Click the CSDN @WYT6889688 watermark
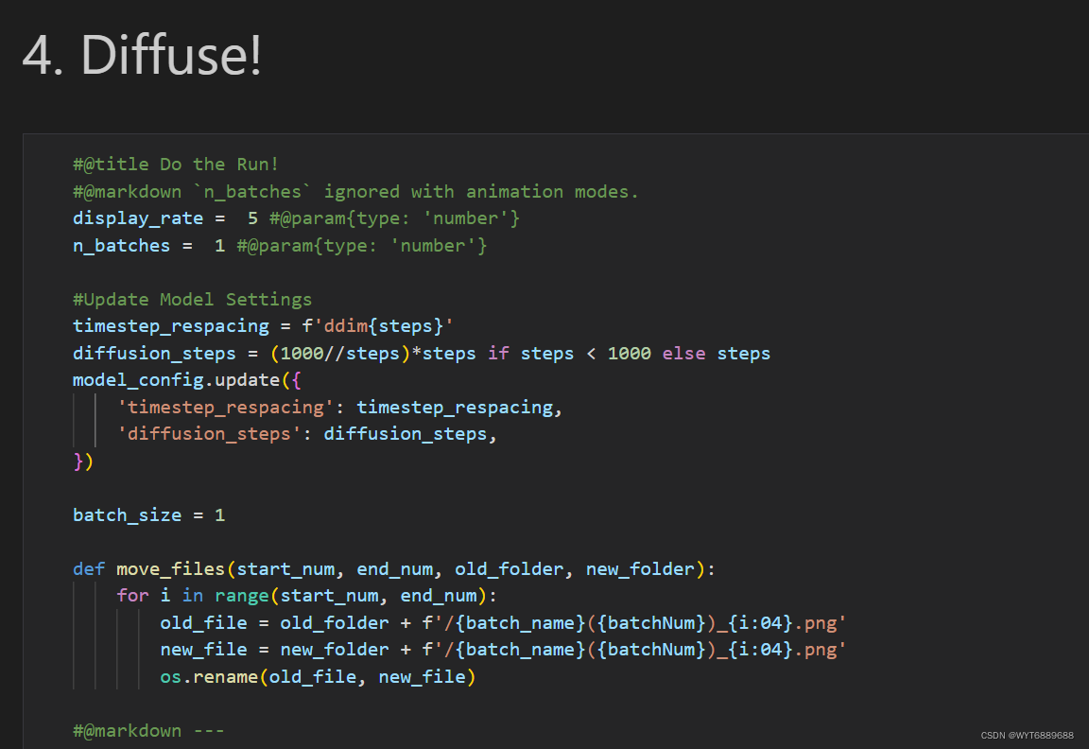The width and height of the screenshot is (1089, 749). coord(1027,736)
